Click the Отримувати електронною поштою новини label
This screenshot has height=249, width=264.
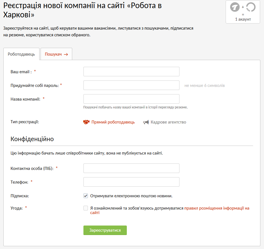131,196
